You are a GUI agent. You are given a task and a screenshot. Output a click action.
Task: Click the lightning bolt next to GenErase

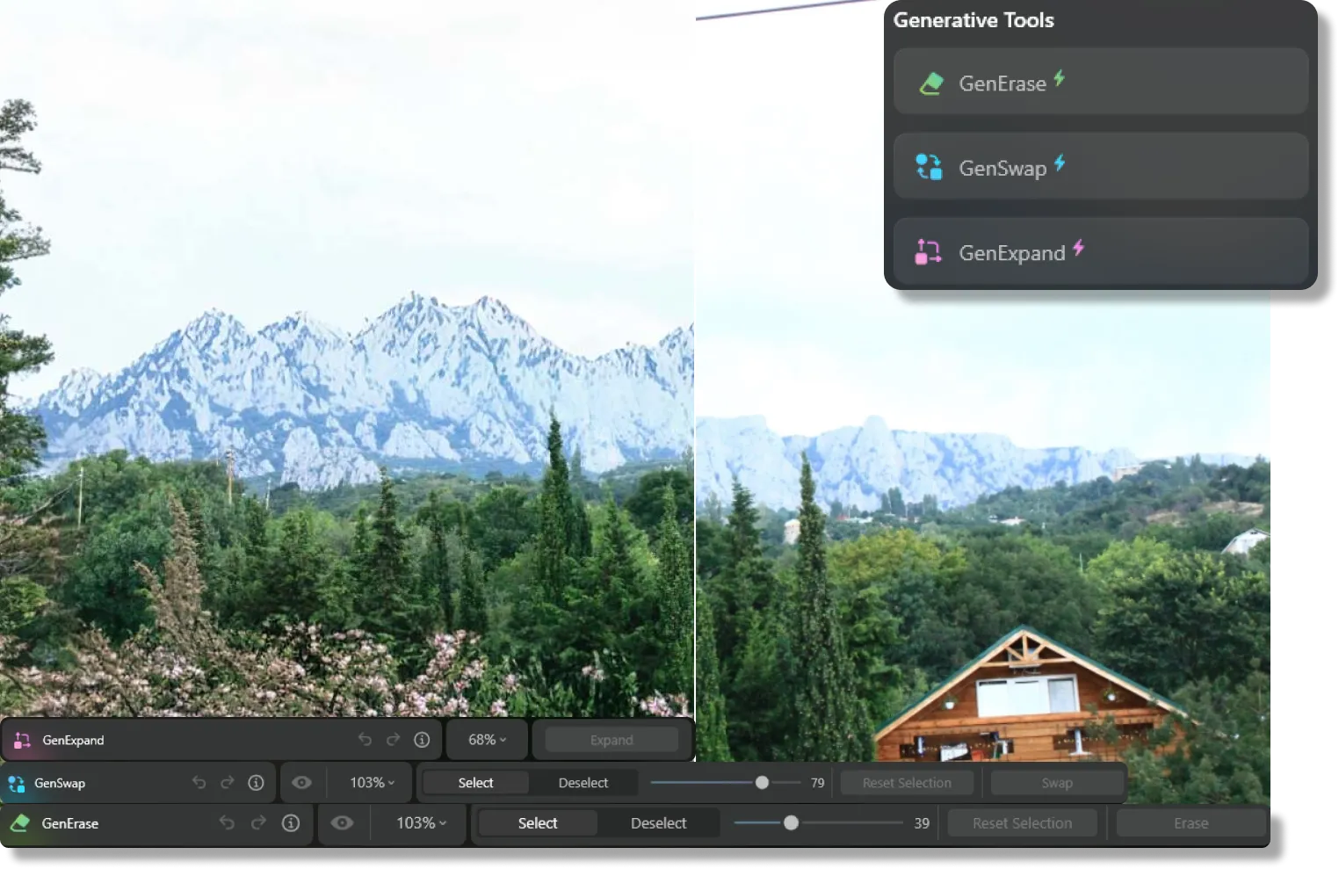click(x=1060, y=77)
